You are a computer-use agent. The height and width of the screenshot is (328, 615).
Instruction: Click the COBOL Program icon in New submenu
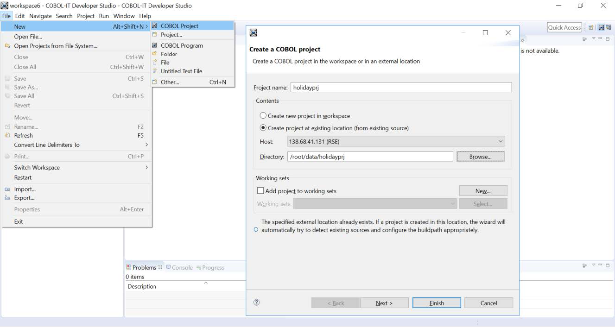tap(155, 45)
